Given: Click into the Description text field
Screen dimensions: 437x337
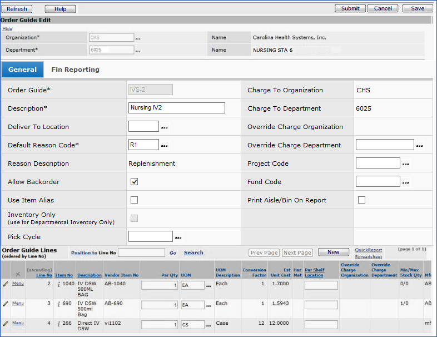Looking at the screenshot, I should 176,108.
